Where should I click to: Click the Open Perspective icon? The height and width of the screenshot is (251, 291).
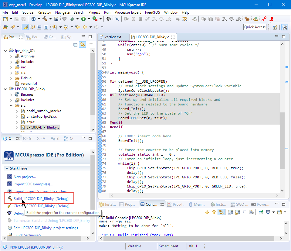275,27
